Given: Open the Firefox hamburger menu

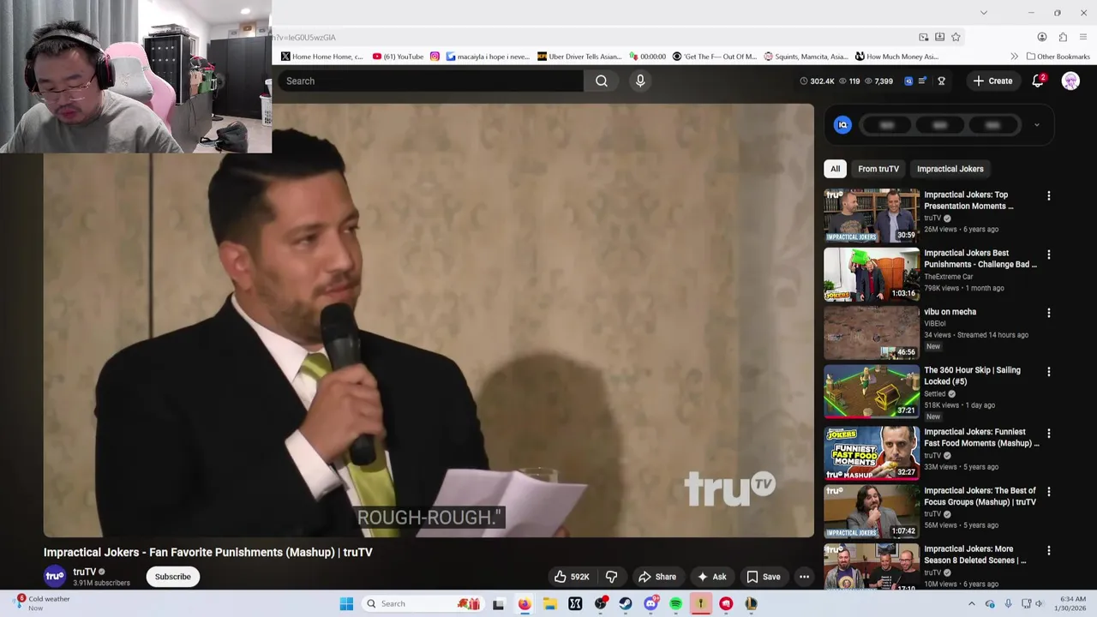Looking at the screenshot, I should tap(1083, 37).
